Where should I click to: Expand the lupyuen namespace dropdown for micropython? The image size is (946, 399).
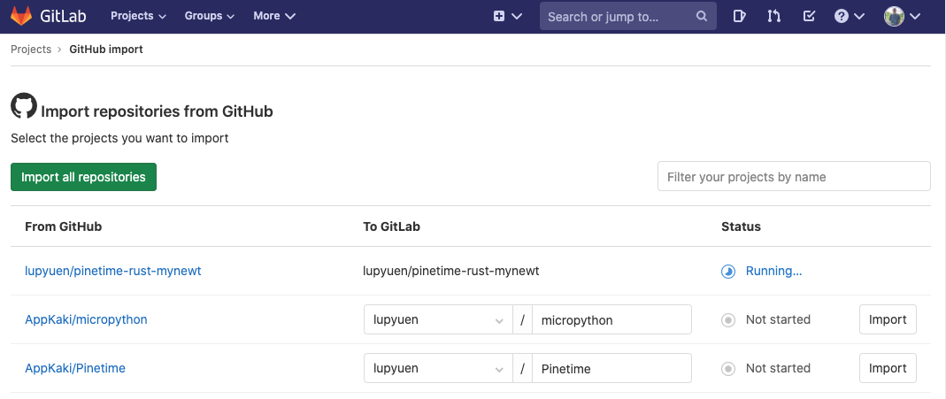(x=438, y=320)
